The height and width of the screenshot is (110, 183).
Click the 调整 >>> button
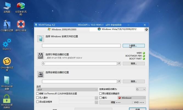pos(116,102)
